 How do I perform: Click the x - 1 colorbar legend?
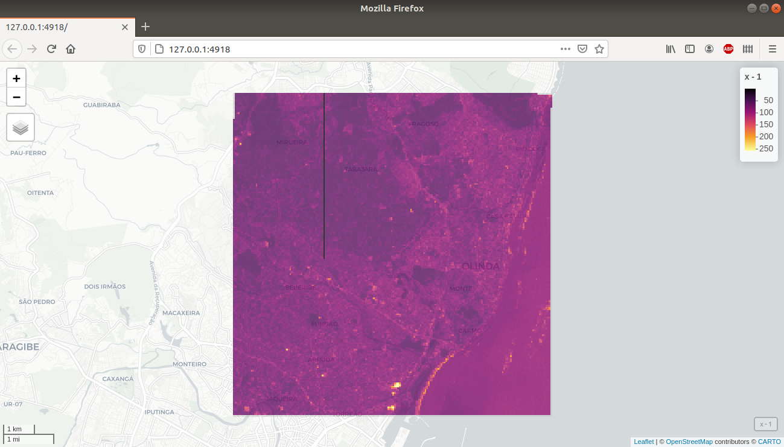coord(759,115)
